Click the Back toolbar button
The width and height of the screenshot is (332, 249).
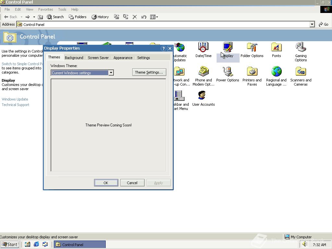tap(11, 17)
